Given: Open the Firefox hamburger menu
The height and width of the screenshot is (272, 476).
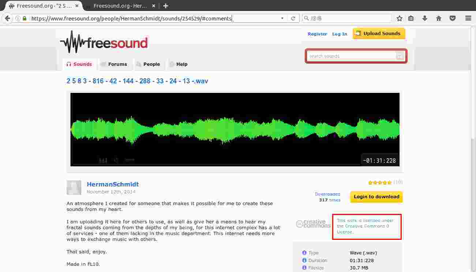Looking at the screenshot, I should (x=468, y=18).
